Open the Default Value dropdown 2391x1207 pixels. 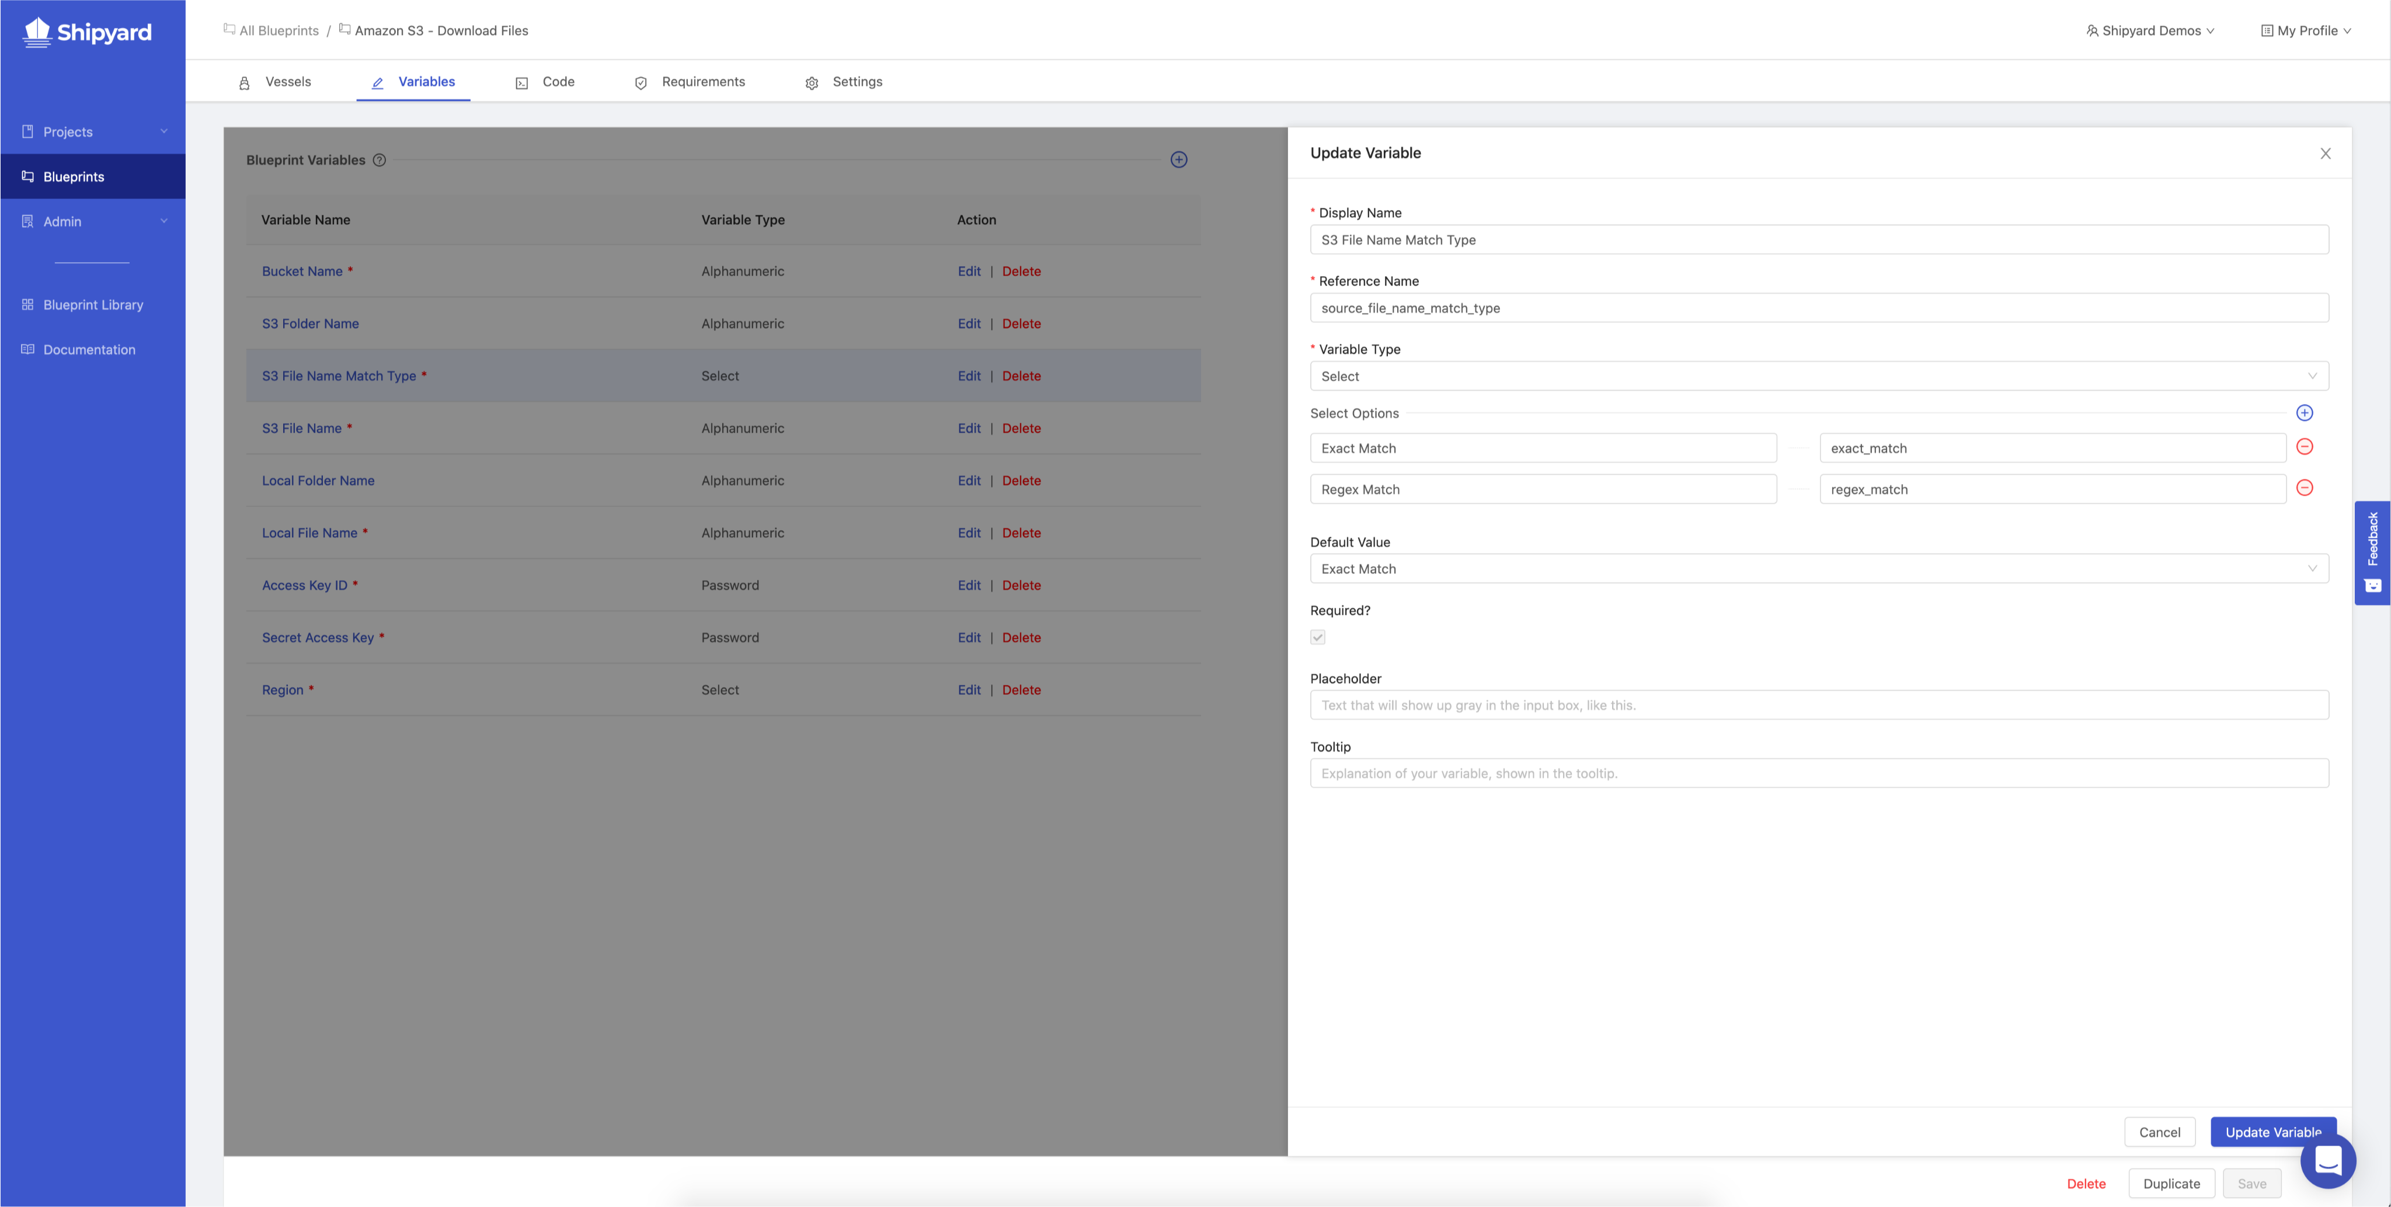(1818, 568)
